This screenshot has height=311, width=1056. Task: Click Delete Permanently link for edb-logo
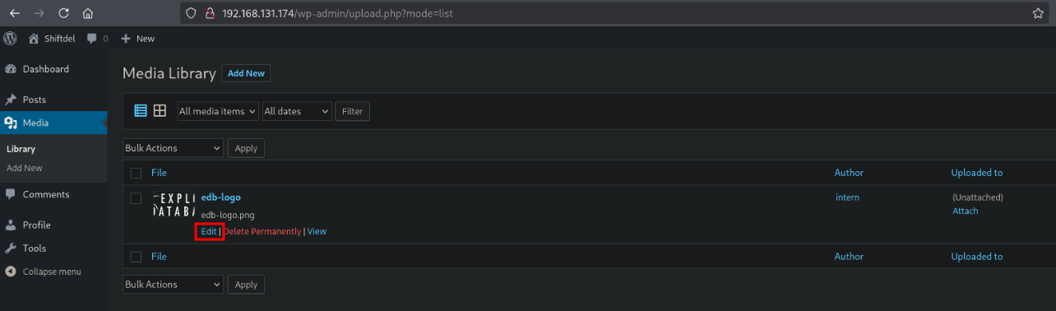pos(262,231)
